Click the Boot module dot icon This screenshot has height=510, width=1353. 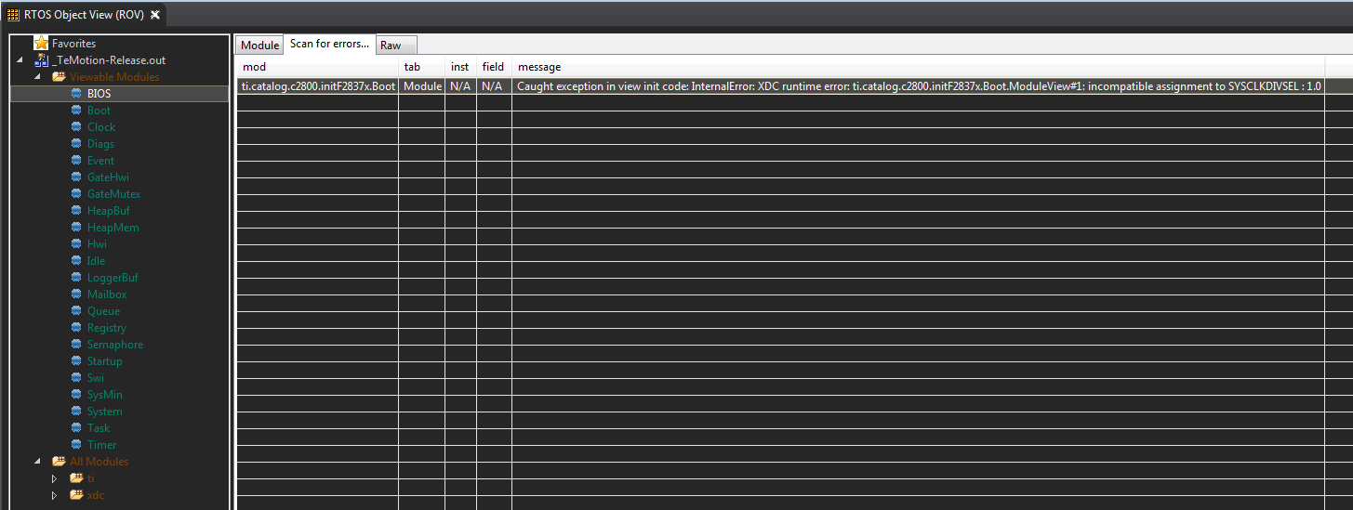pos(76,111)
